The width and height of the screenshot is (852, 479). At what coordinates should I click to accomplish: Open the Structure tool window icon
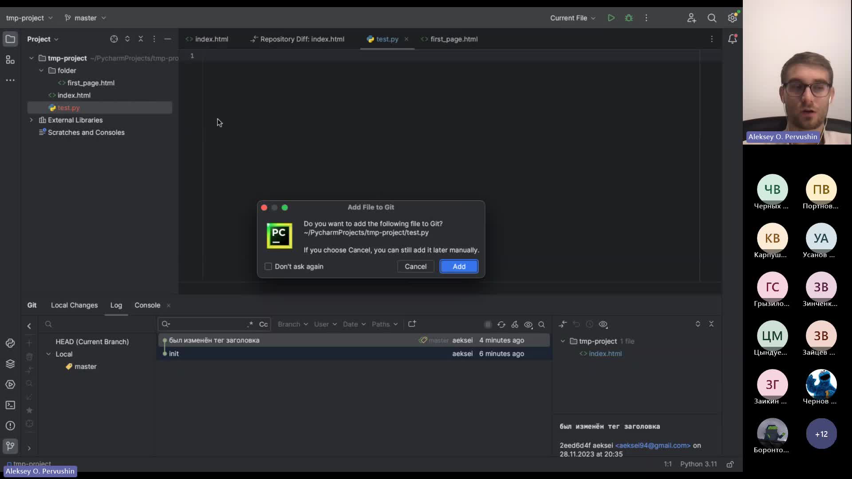[10, 60]
